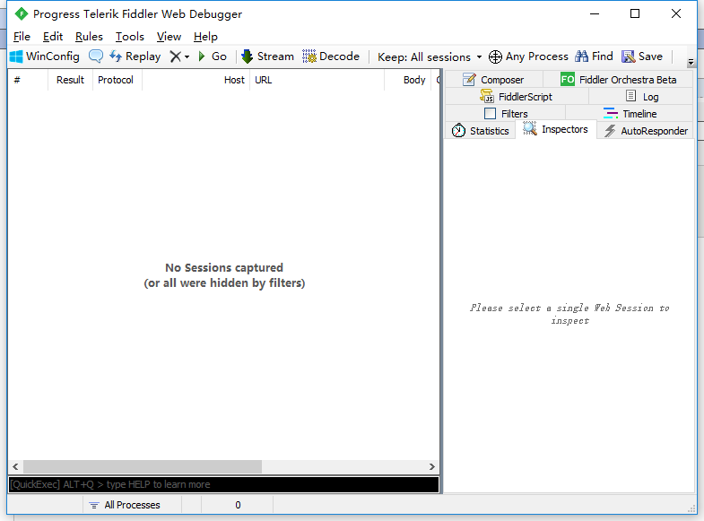Image resolution: width=704 pixels, height=521 pixels.
Task: Toggle the Filters tab checkbox
Action: pyautogui.click(x=491, y=114)
